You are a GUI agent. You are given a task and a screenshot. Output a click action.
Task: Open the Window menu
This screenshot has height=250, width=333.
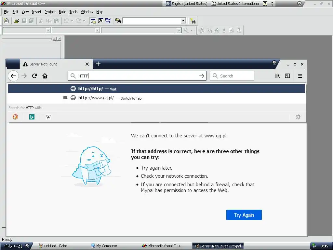pos(87,12)
